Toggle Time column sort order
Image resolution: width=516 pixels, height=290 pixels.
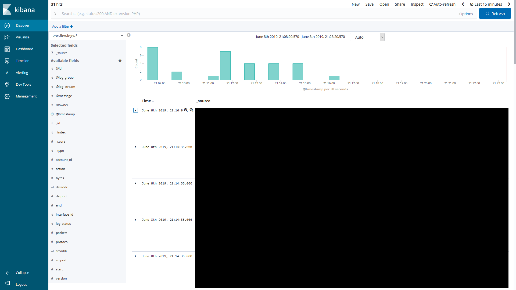153,102
